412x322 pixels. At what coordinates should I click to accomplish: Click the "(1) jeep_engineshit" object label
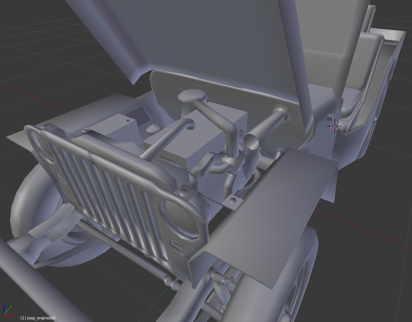coord(38,318)
